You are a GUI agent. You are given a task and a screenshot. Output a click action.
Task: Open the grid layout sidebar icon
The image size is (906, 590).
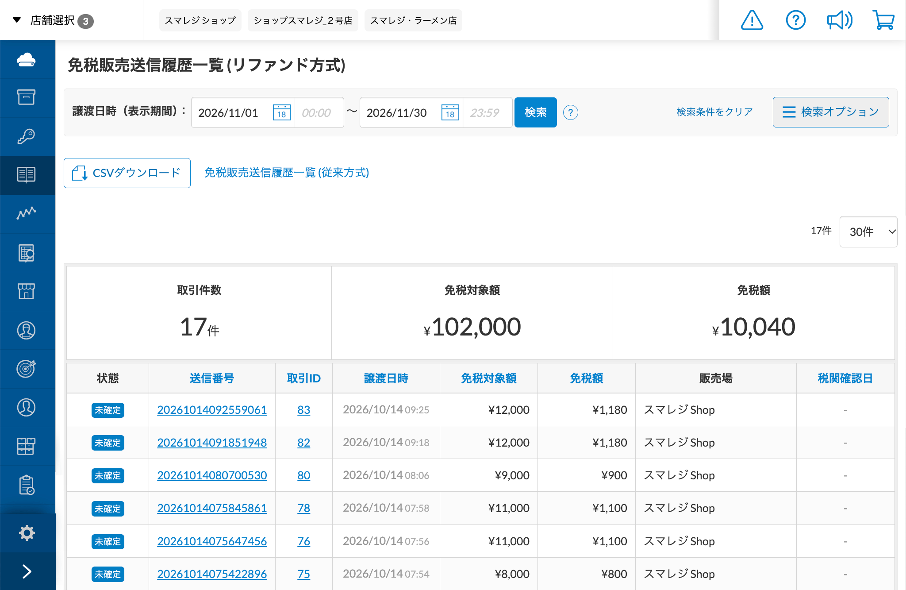(x=27, y=446)
